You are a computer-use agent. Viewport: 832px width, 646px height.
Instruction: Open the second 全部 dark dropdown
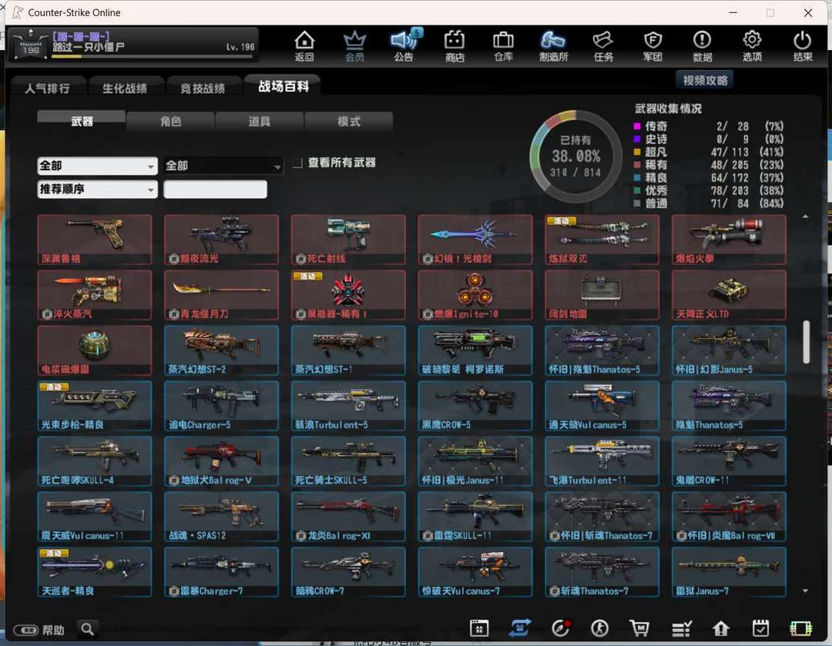point(223,166)
